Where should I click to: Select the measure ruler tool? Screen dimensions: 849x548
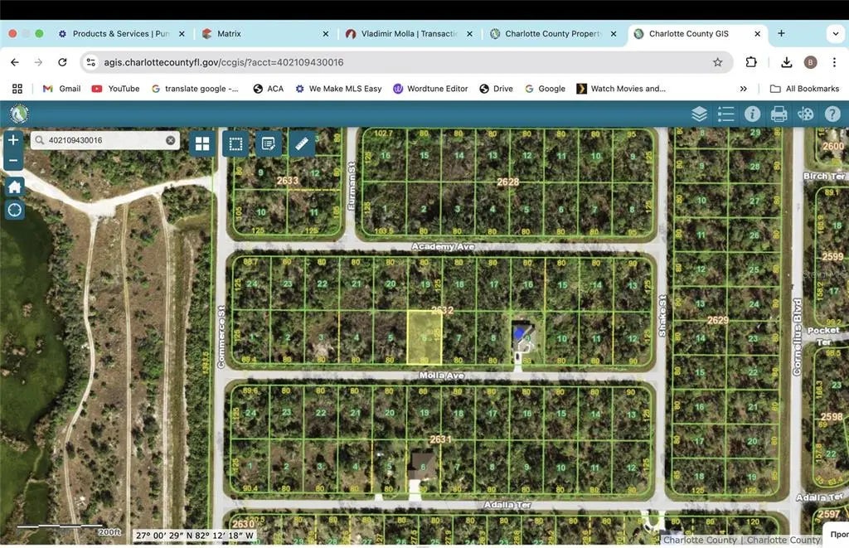click(x=302, y=143)
